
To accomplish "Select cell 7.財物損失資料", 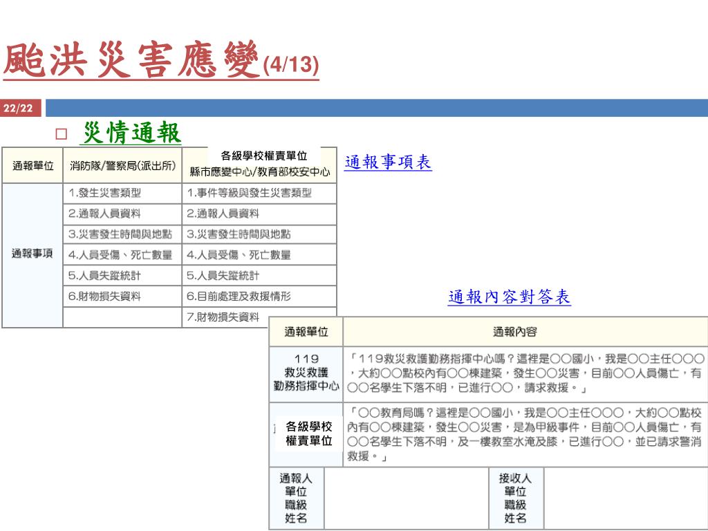I will point(226,317).
